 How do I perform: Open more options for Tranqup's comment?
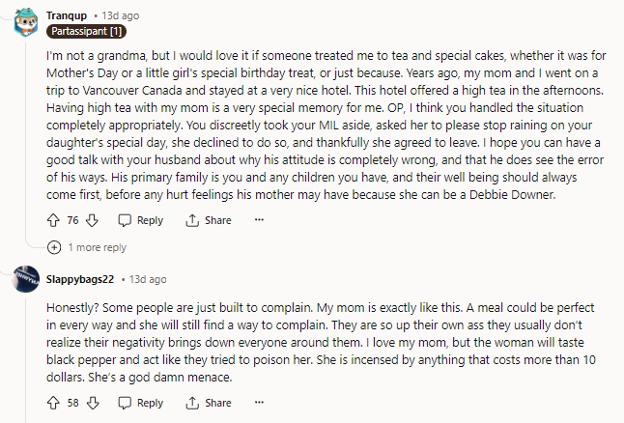259,220
